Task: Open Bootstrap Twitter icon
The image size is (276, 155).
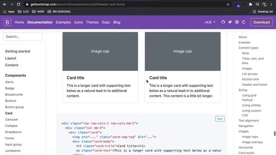Action: pos(230,22)
